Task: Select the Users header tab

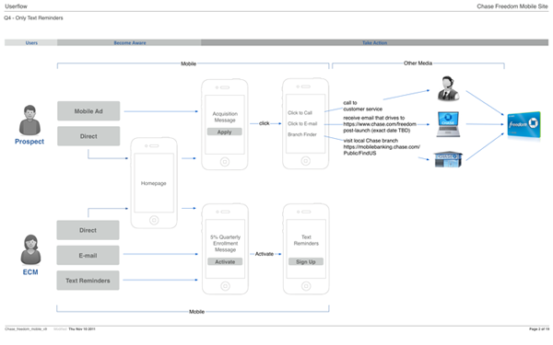Action: 31,42
